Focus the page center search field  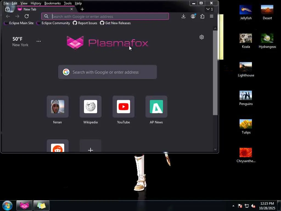pyautogui.click(x=108, y=72)
